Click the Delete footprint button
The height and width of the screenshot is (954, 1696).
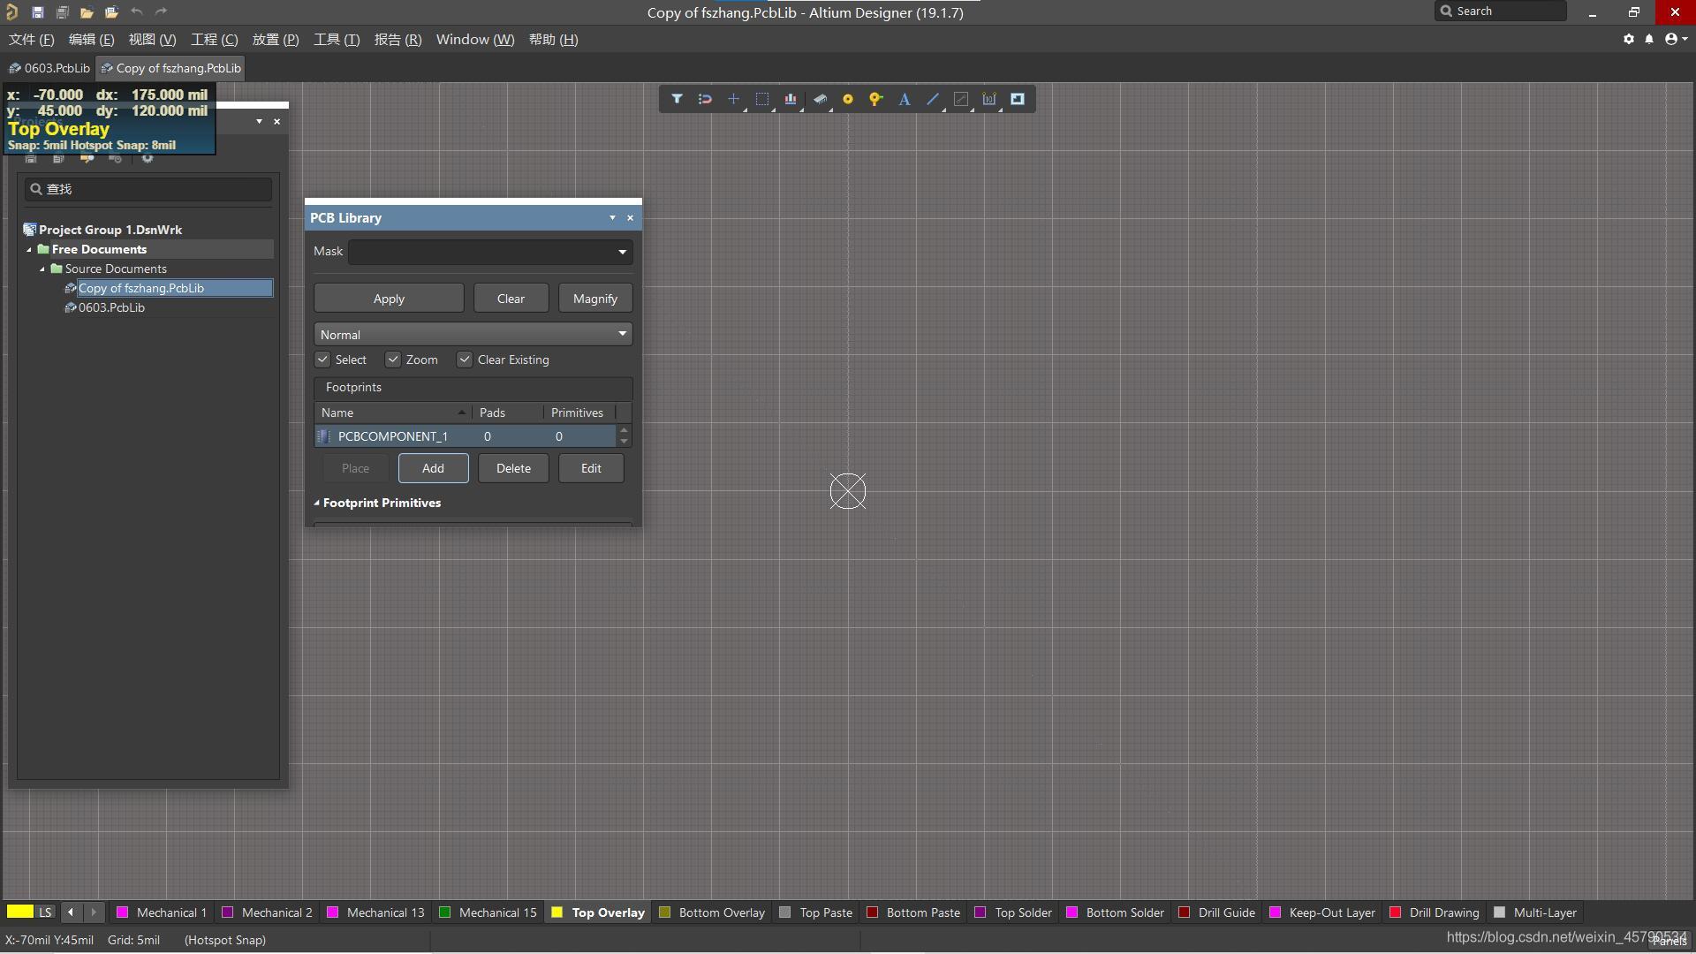513,468
